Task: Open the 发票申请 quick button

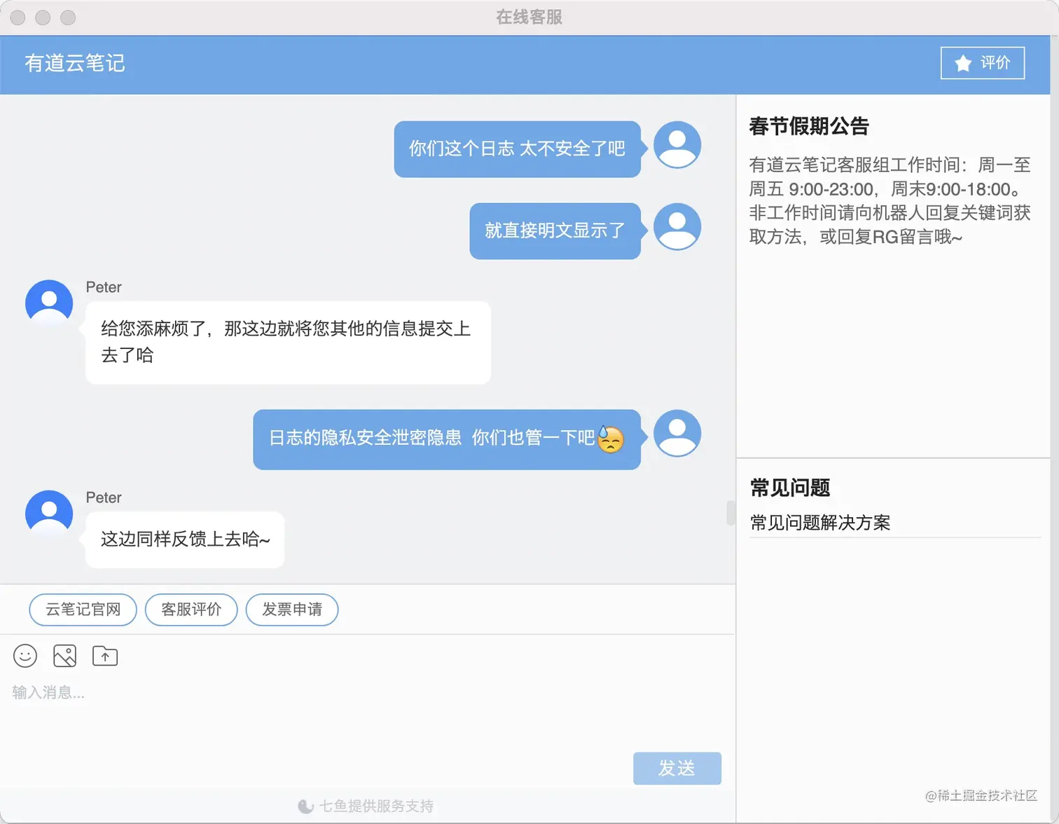Action: click(x=292, y=610)
